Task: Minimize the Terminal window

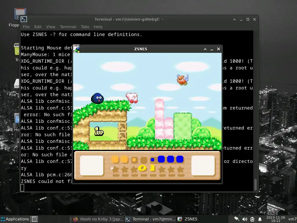Action: (x=241, y=19)
